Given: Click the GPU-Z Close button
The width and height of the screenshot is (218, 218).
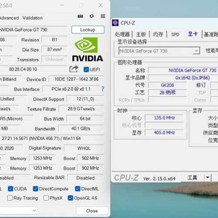Looking at the screenshot, I should tap(92, 211).
